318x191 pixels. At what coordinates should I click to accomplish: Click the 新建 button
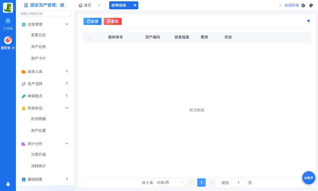pyautogui.click(x=92, y=21)
